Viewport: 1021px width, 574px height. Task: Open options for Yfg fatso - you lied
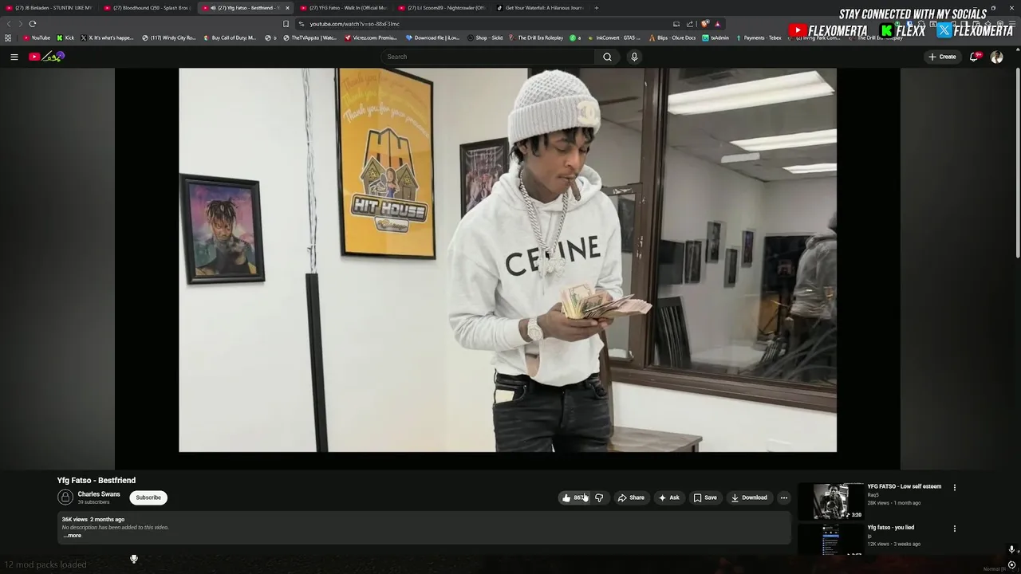pyautogui.click(x=954, y=529)
